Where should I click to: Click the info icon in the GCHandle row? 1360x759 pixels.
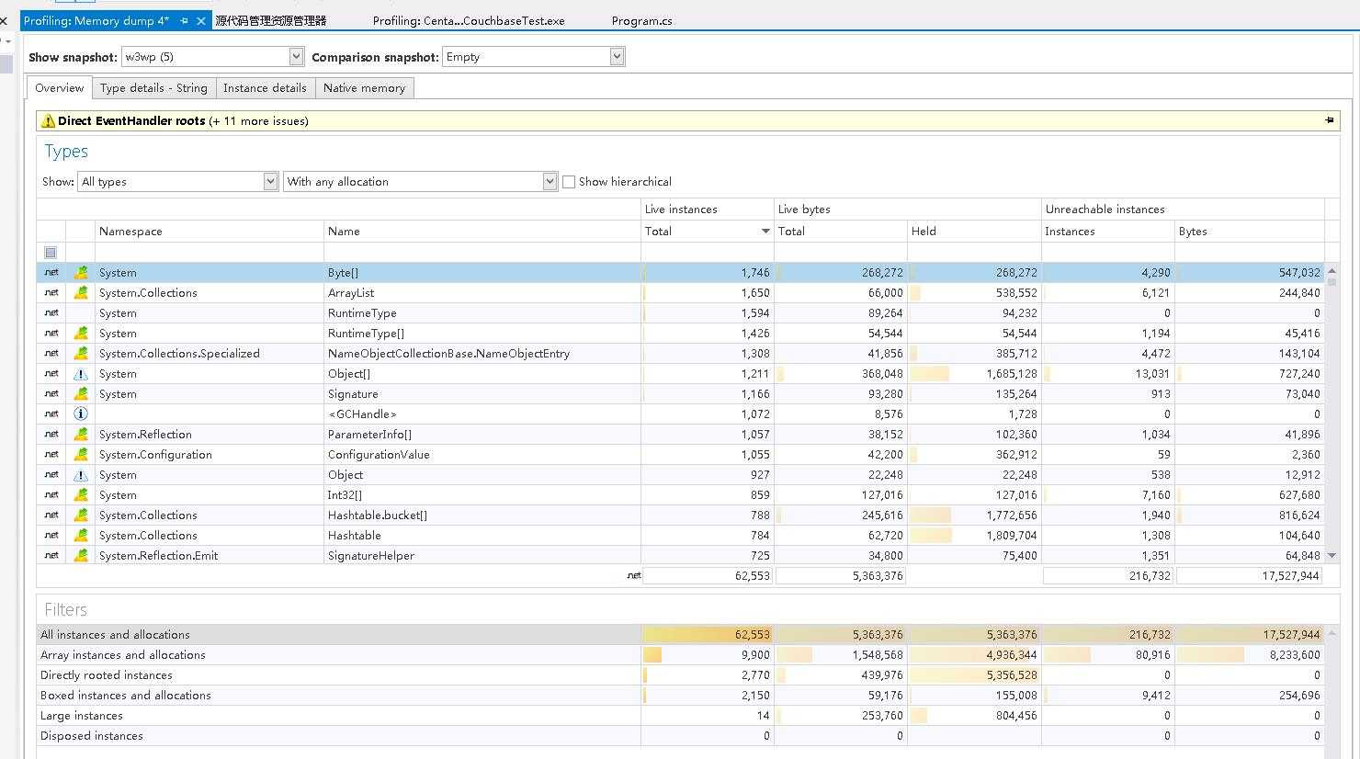(x=81, y=414)
